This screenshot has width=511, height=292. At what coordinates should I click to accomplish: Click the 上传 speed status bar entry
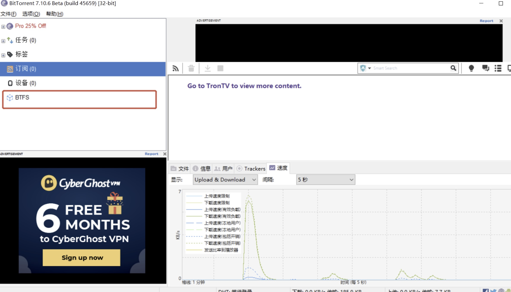click(419, 290)
